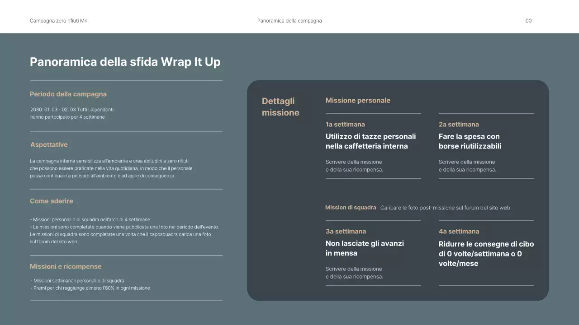Select the 'Missioni e ricompense' heading
The width and height of the screenshot is (579, 325).
click(x=66, y=267)
